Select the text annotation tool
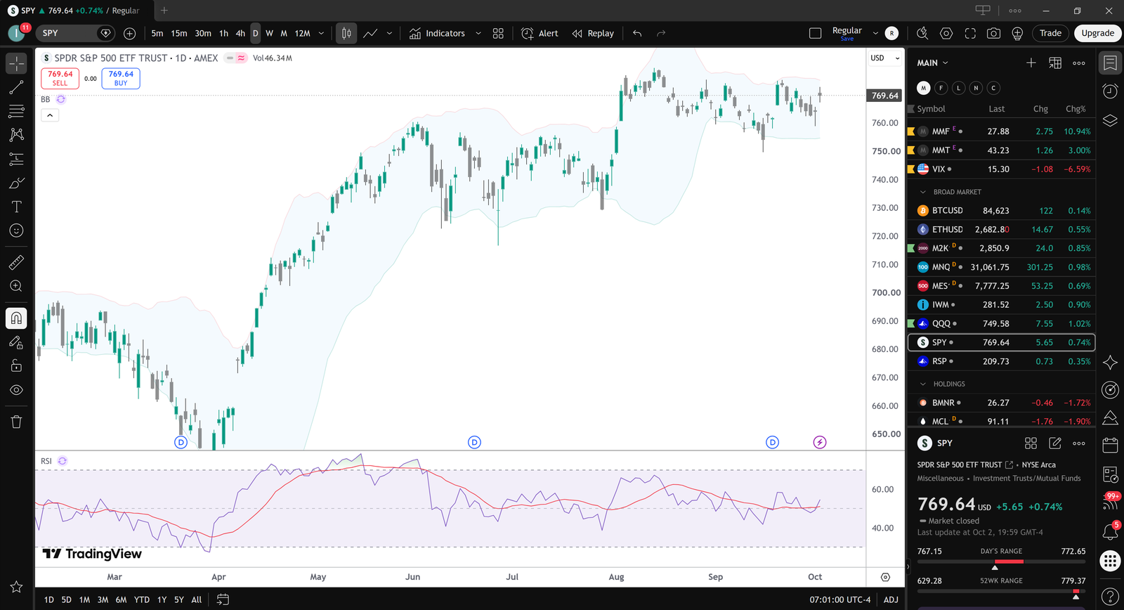This screenshot has height=610, width=1124. [16, 207]
